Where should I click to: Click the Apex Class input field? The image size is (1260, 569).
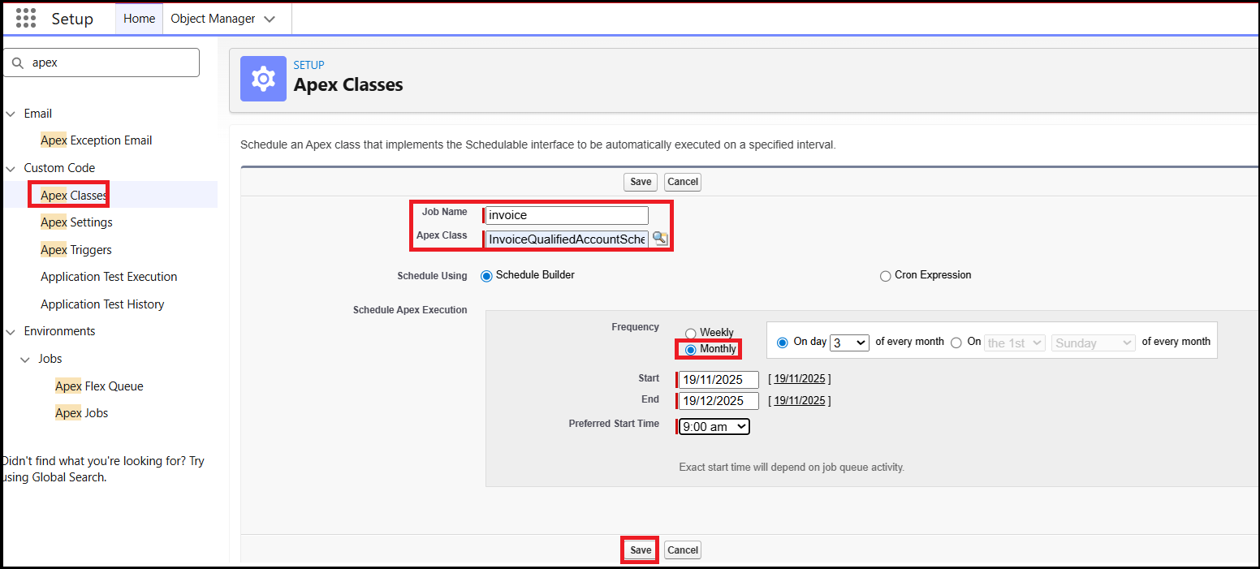click(567, 239)
